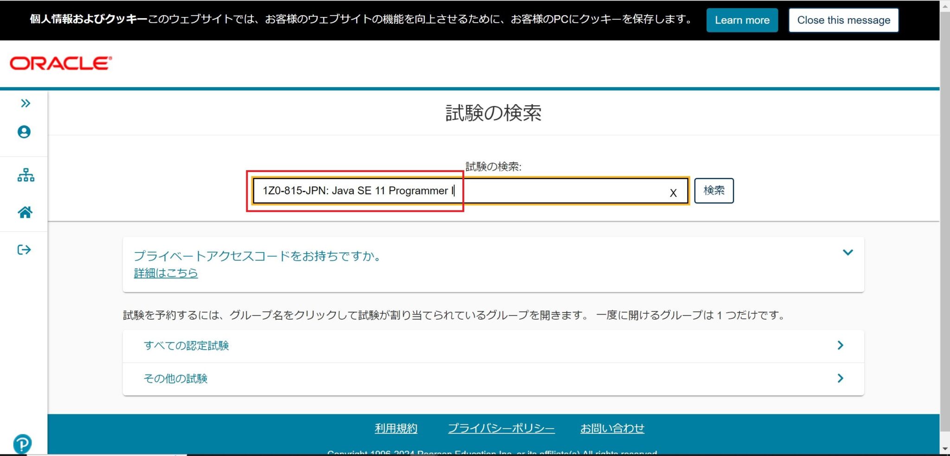This screenshot has width=950, height=456.
Task: Open the プライバシーポリシー footer link
Action: (501, 428)
